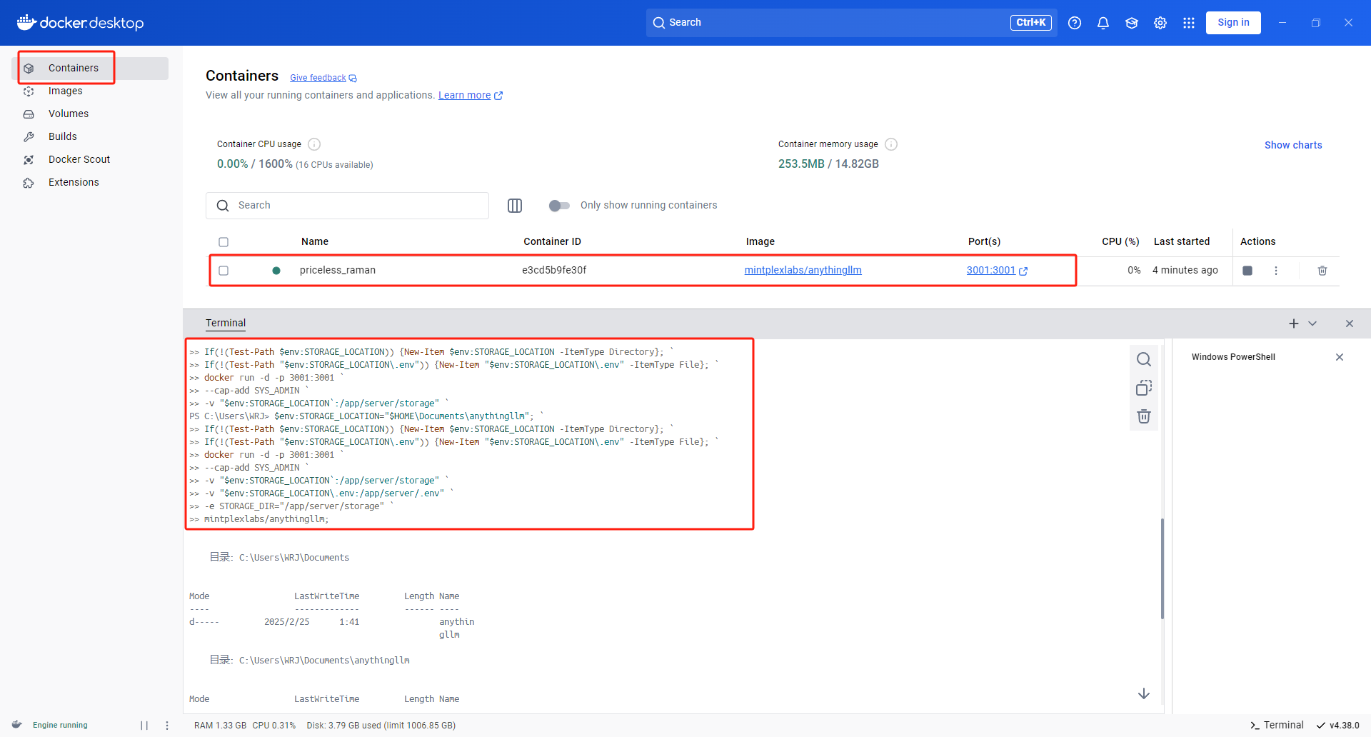Open the mintplexlabs/anythingllm image link

coord(803,270)
